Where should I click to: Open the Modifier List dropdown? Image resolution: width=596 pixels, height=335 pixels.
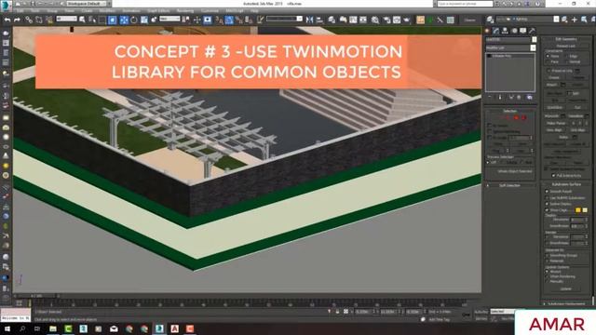pos(510,47)
